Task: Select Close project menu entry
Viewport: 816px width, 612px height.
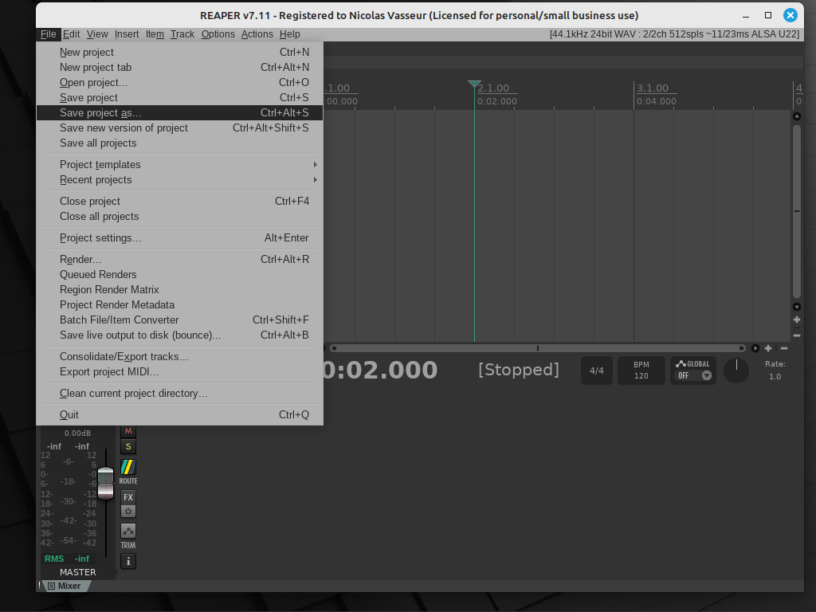Action: [180, 201]
